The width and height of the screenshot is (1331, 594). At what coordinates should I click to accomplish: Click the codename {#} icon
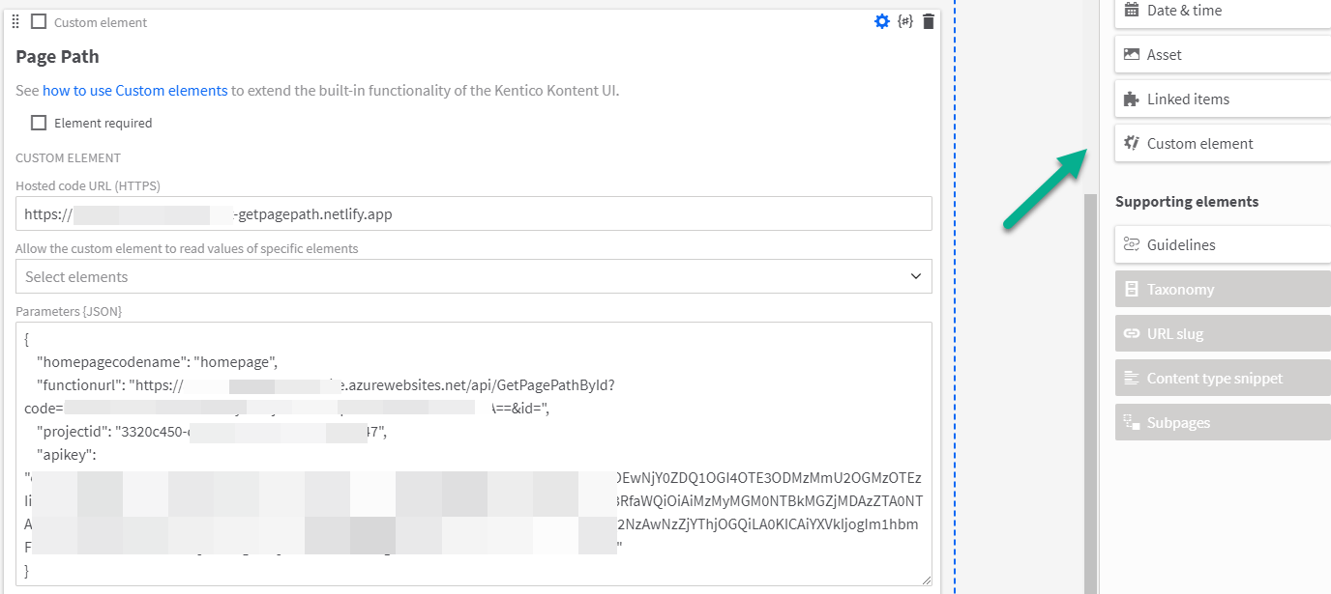coord(905,20)
